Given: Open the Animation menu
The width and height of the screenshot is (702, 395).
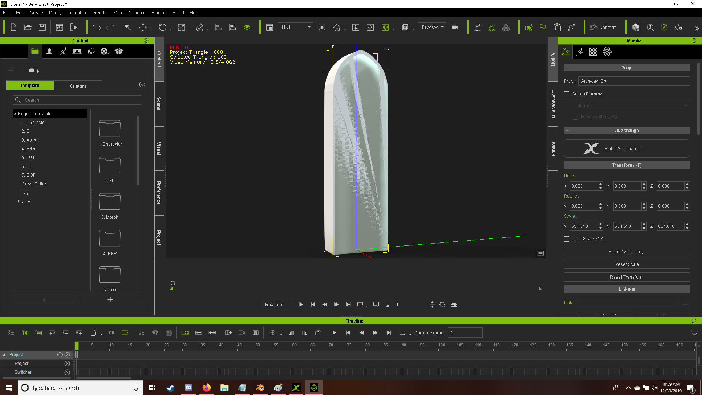Looking at the screenshot, I should (x=77, y=12).
